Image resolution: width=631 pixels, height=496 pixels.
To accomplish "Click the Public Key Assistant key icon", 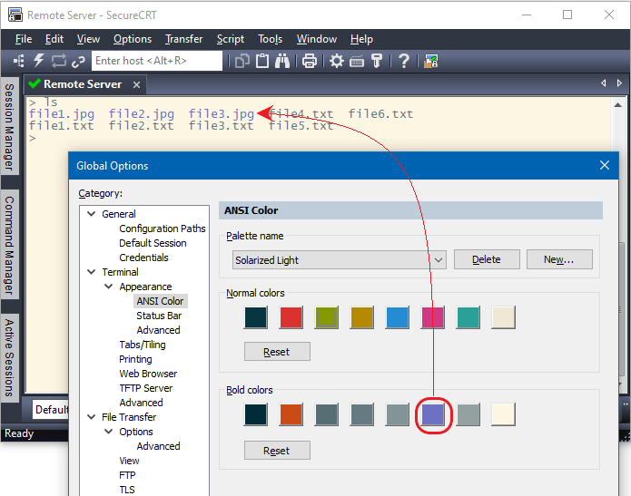I will [x=377, y=61].
